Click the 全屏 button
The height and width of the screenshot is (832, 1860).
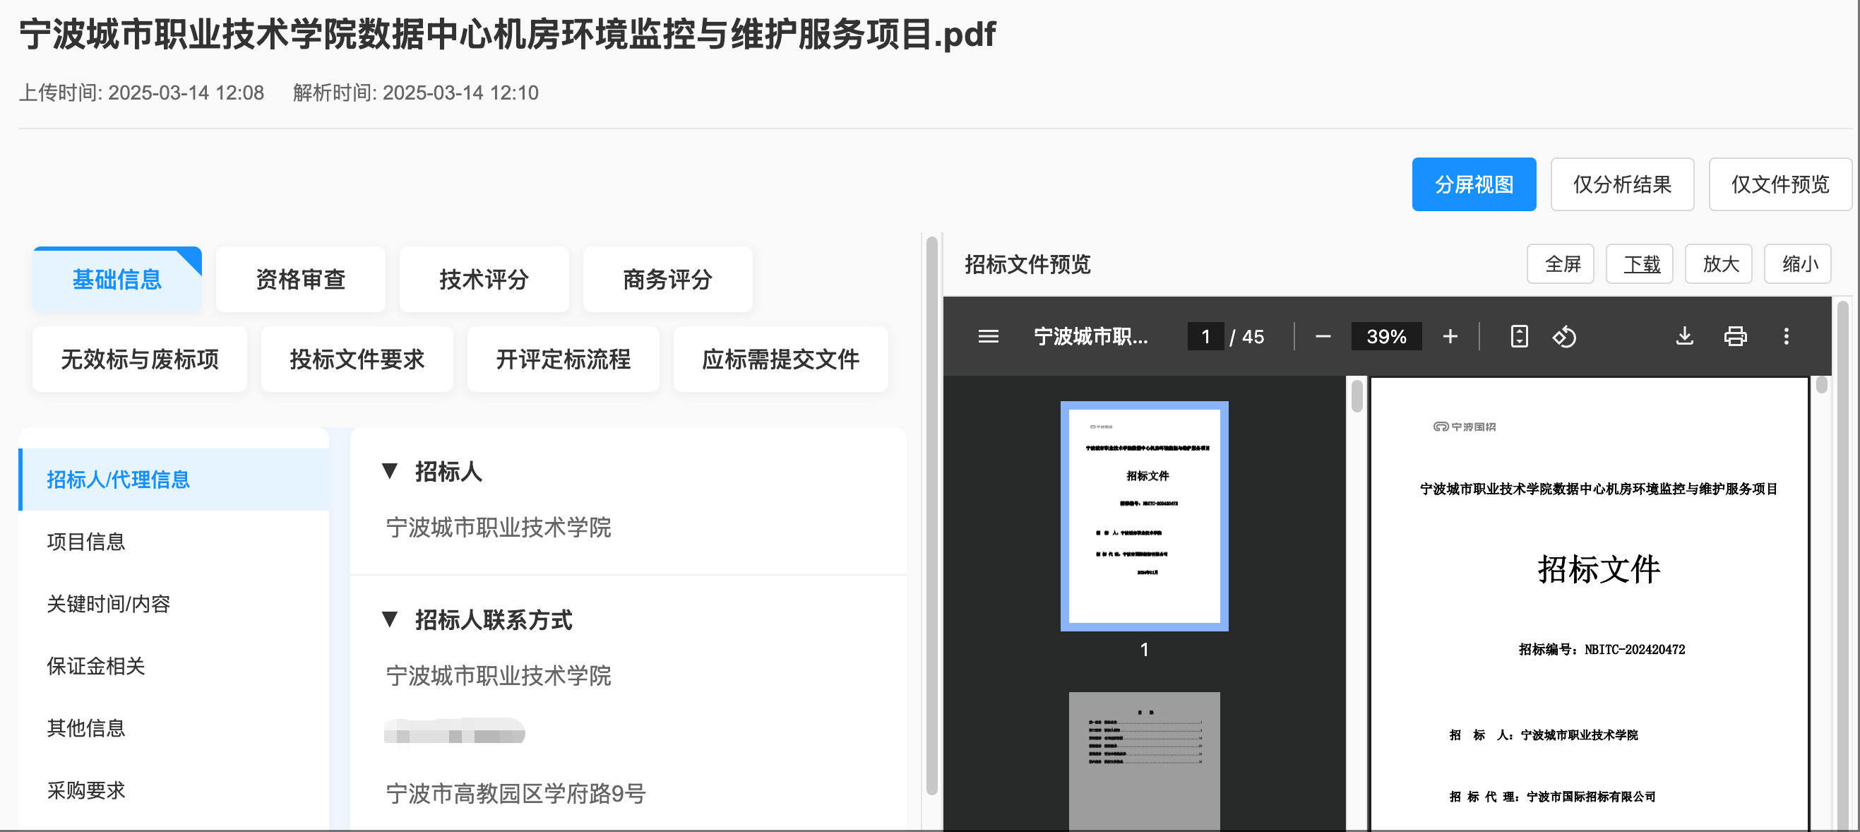click(1560, 264)
